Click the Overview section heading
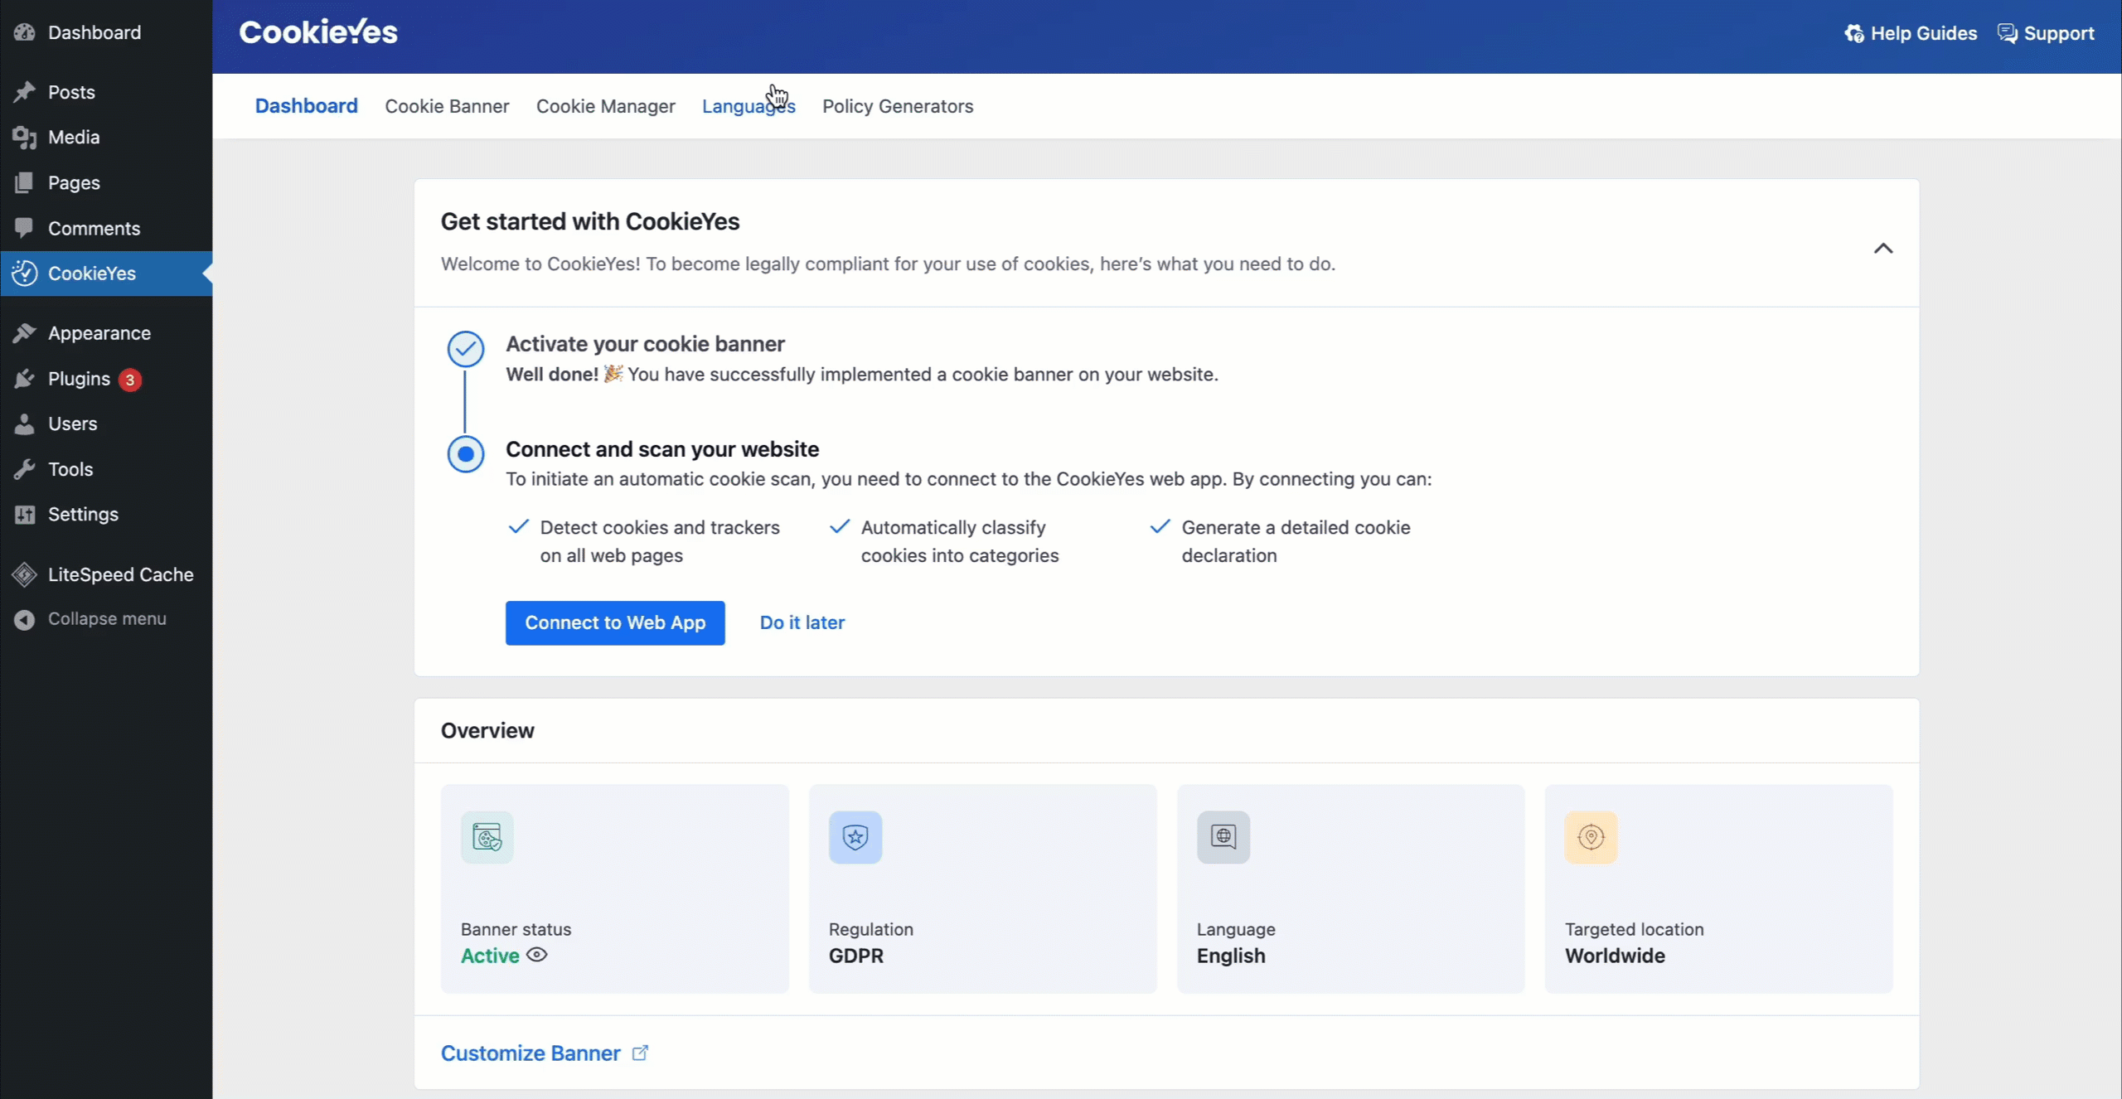2122x1099 pixels. point(487,730)
